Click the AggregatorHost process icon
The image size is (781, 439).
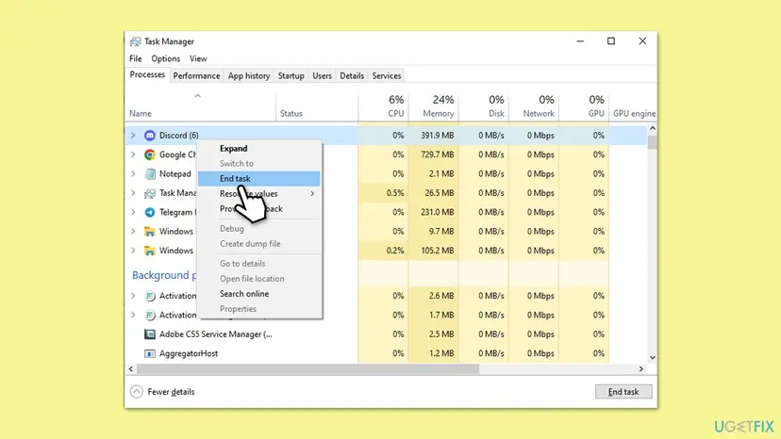pos(149,353)
